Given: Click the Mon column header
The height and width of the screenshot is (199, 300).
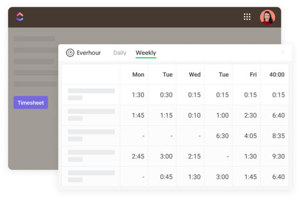Looking at the screenshot, I should pyautogui.click(x=138, y=74).
